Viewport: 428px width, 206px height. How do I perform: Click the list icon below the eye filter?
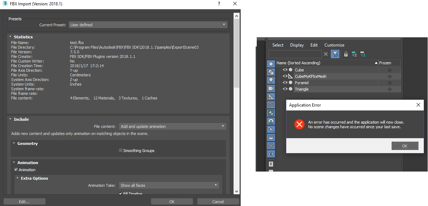pyautogui.click(x=271, y=164)
